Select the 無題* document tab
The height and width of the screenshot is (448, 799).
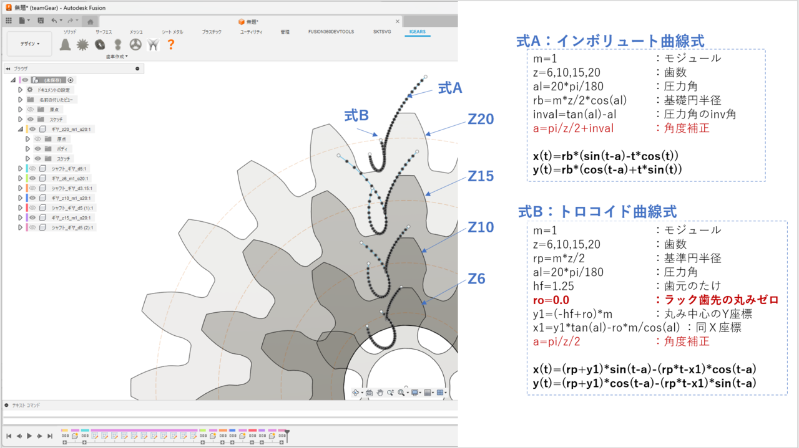(x=250, y=21)
